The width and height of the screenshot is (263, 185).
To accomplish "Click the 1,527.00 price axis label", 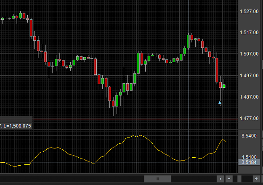I will click(249, 11).
